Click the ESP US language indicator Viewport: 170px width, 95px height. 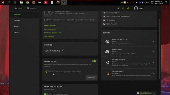tap(152, 2)
